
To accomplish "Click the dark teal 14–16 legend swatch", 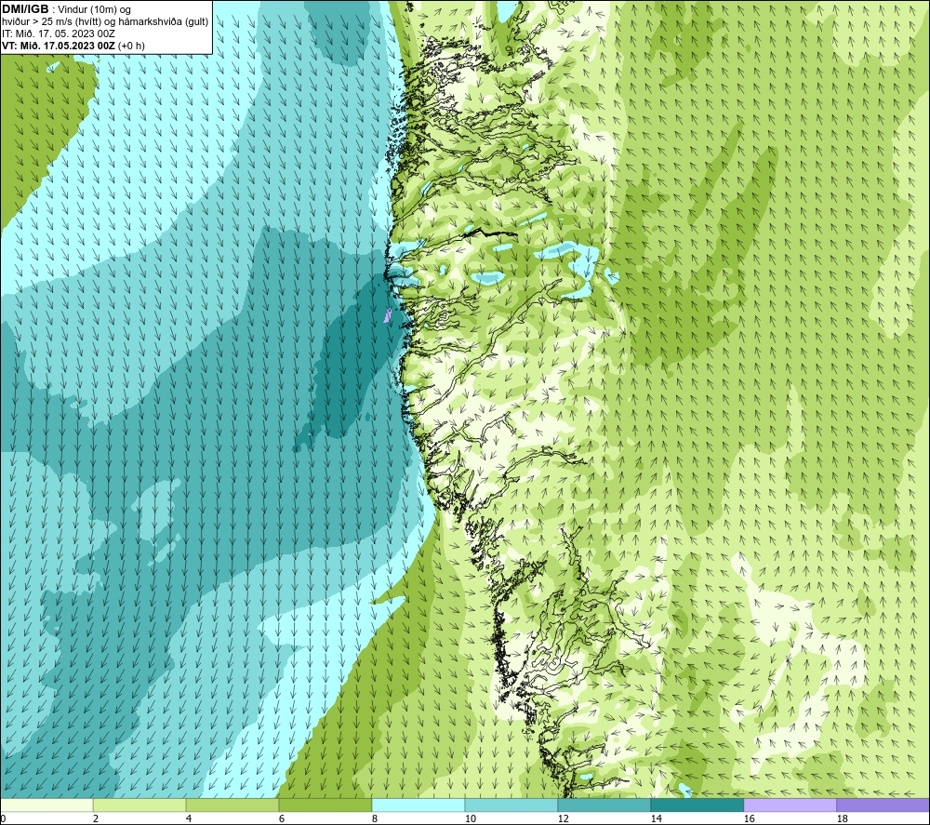I will [x=697, y=805].
